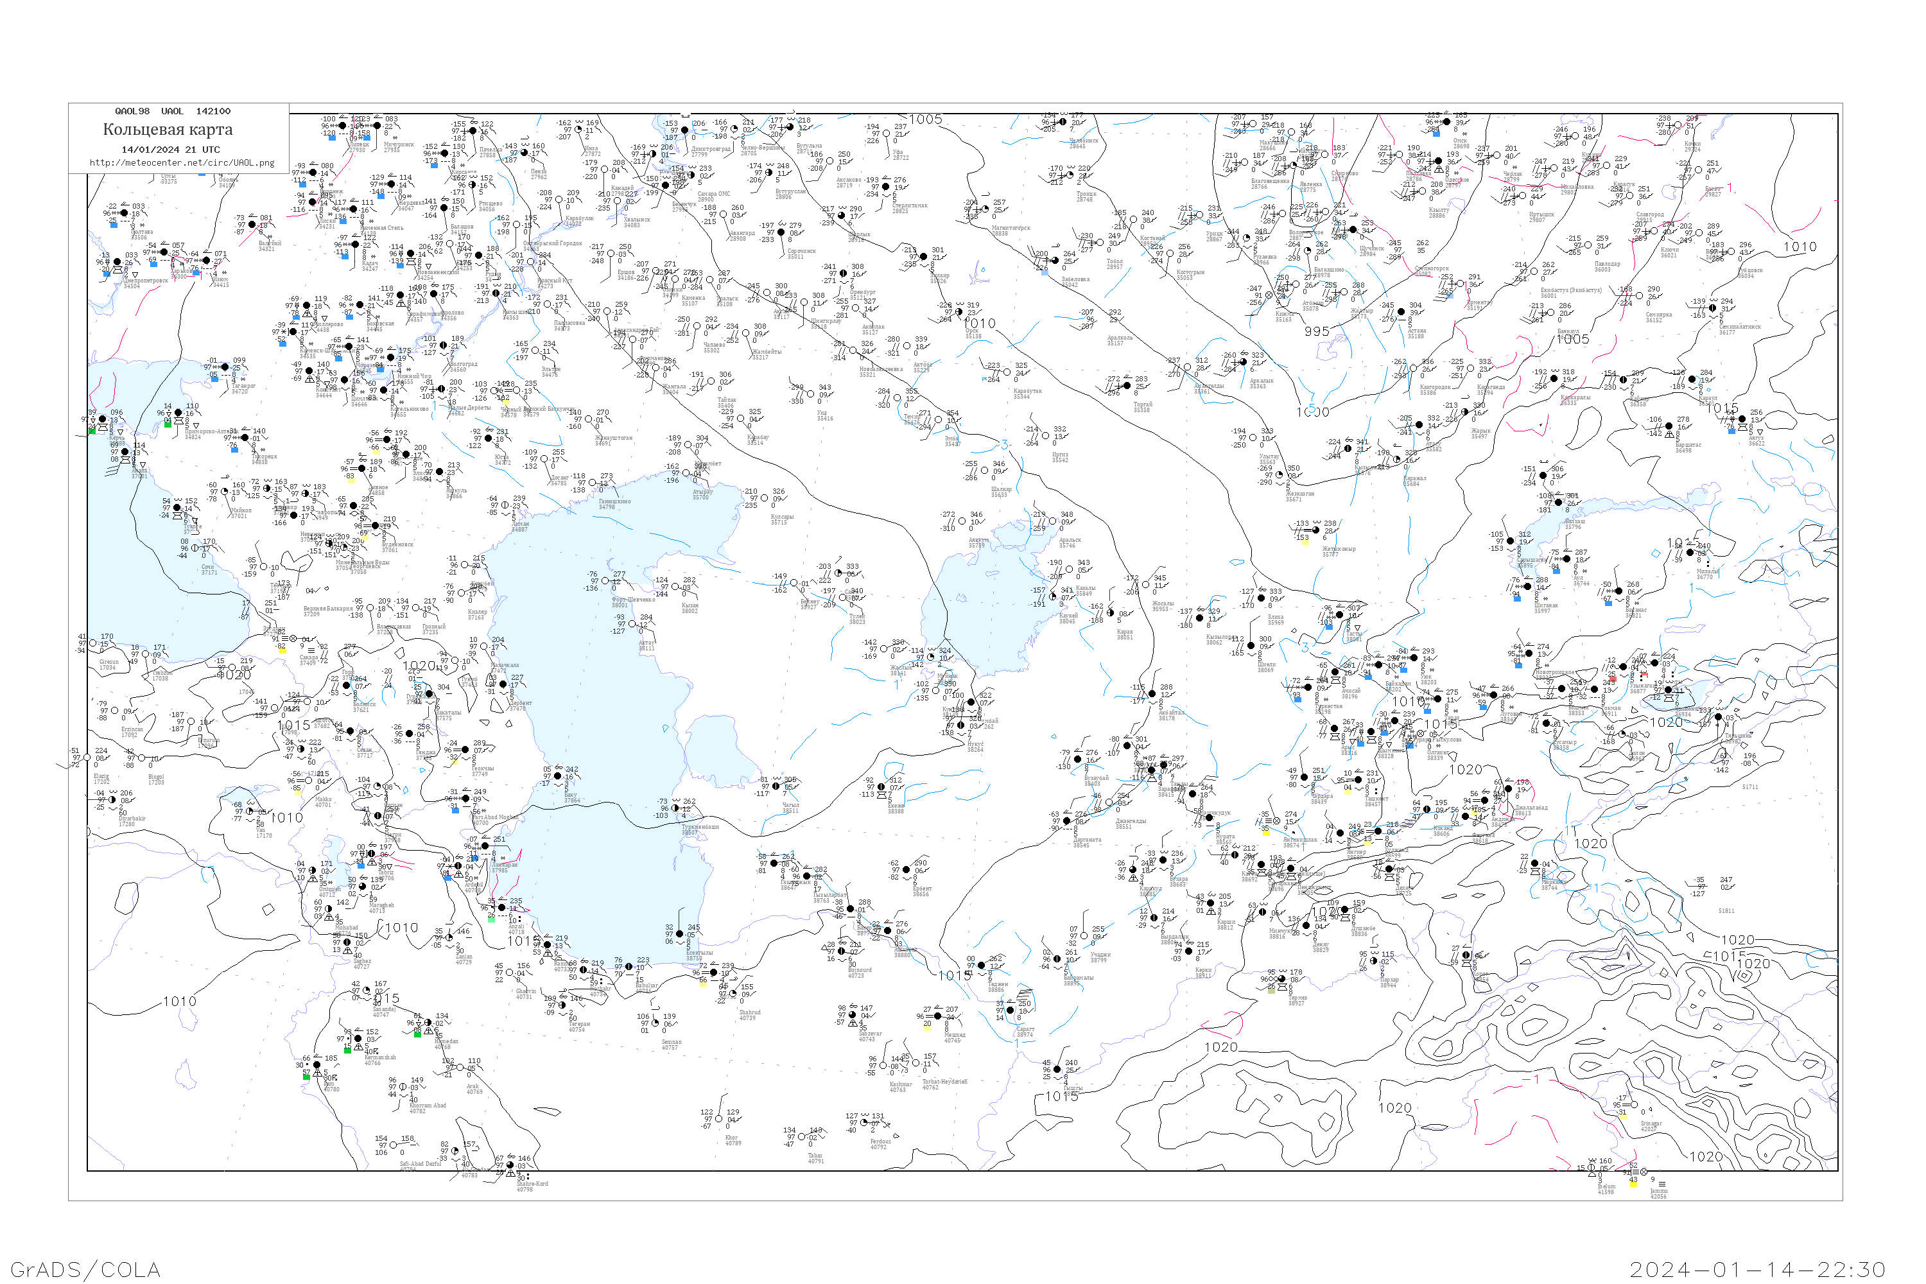Click the meteocenter.net UAOL.png URL link
1926x1284 pixels.
pos(182,163)
